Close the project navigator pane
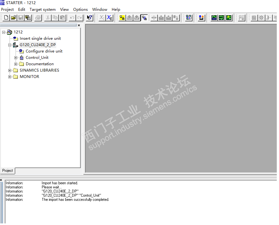 pyautogui.click(x=79, y=25)
